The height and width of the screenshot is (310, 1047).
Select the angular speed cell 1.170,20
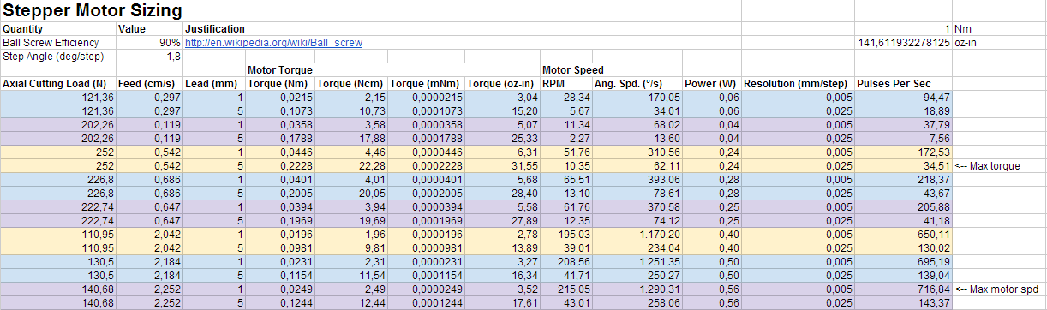[637, 234]
